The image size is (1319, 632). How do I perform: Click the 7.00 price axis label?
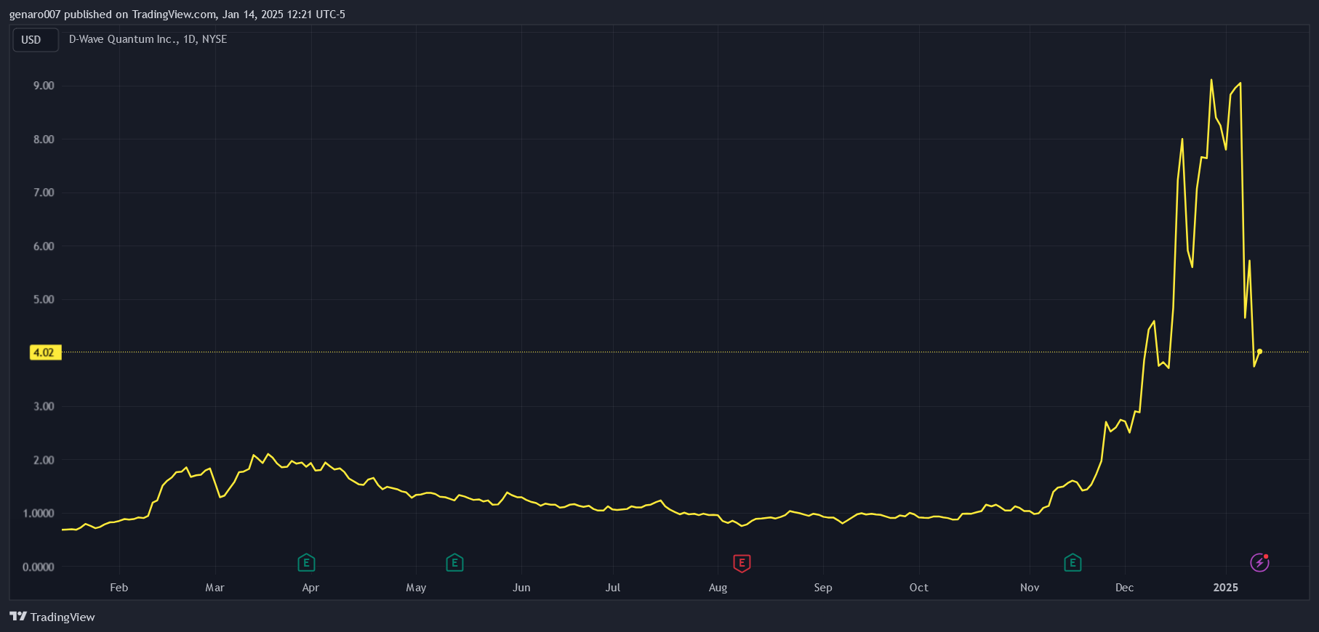click(44, 193)
